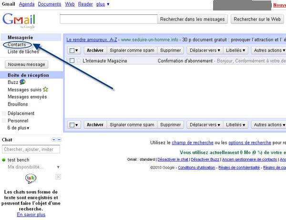This screenshot has height=220, width=286.
Task: Open bottom selection dropdown arrow
Action: [x=77, y=125]
